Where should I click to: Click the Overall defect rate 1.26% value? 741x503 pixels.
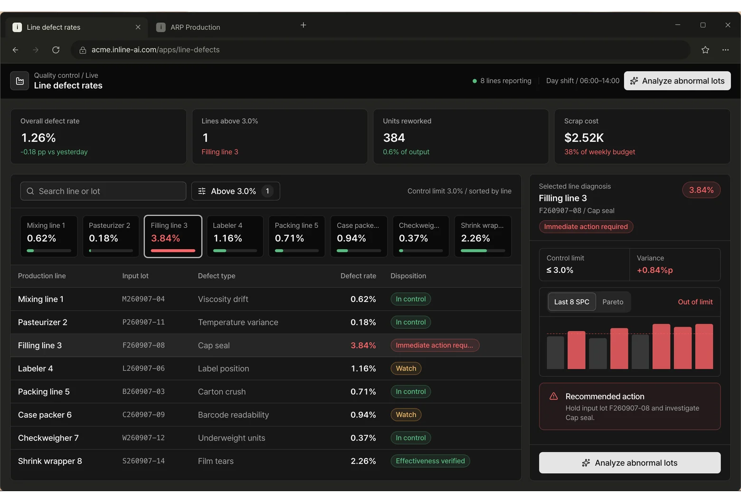coord(38,138)
